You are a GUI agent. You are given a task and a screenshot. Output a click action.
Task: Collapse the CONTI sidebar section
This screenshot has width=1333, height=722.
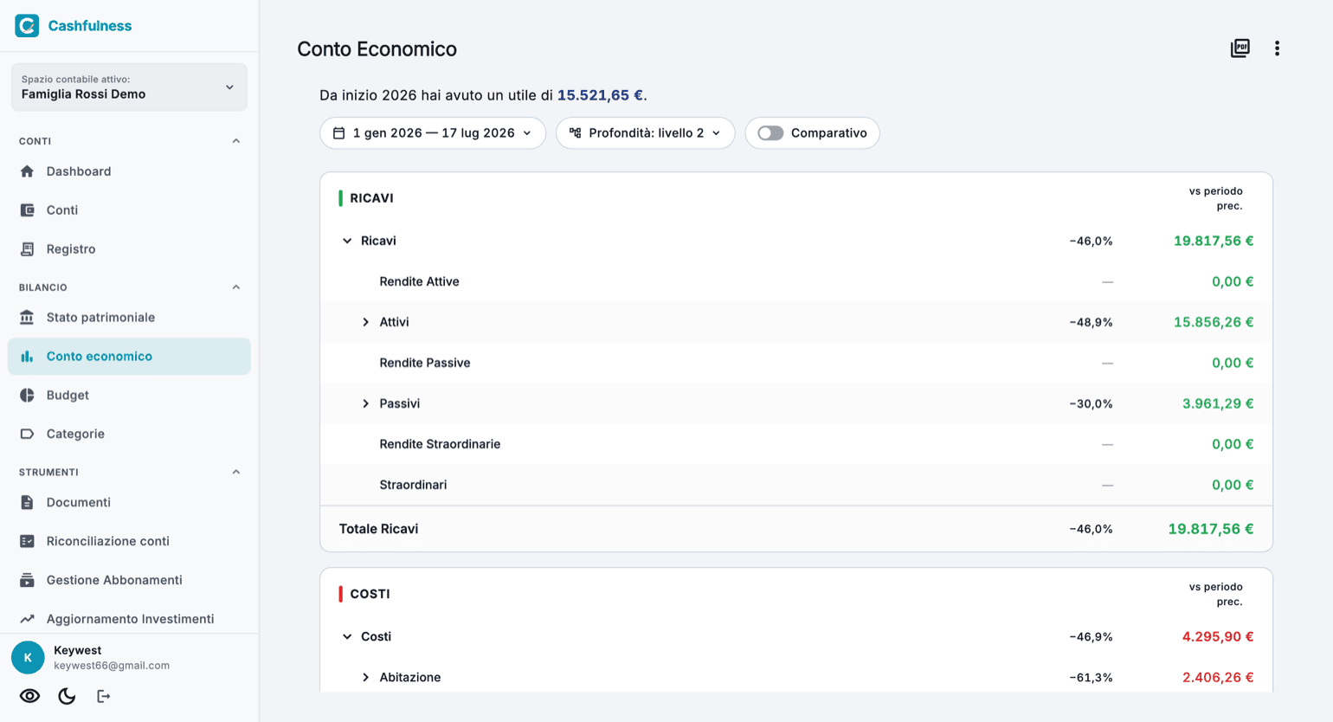click(236, 141)
